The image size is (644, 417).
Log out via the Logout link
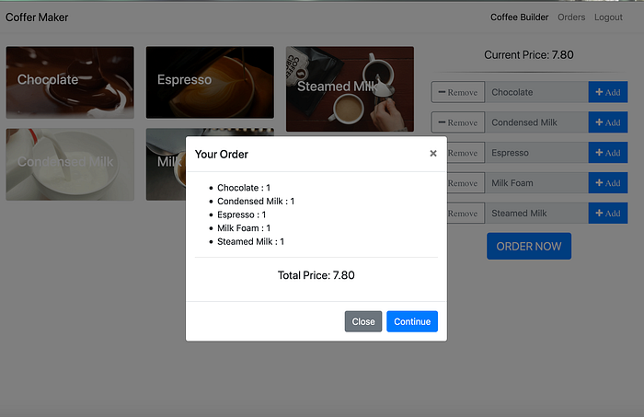(x=608, y=17)
